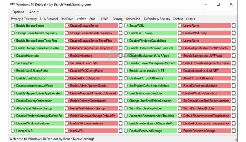
Task: Select the EnableBSoDStopError radio button
Action: [13, 78]
